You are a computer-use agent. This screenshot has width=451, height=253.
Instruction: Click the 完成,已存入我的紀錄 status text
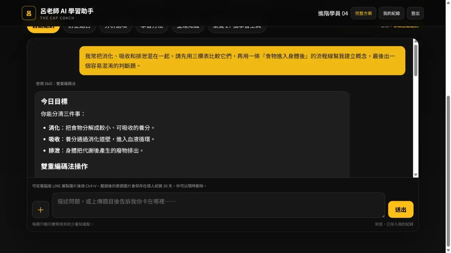394,224
